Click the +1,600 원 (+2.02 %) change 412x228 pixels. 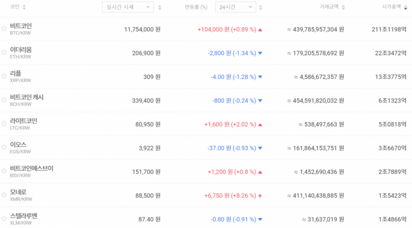click(x=230, y=124)
